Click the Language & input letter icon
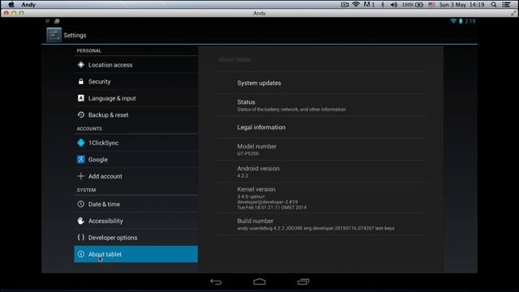 click(x=81, y=98)
